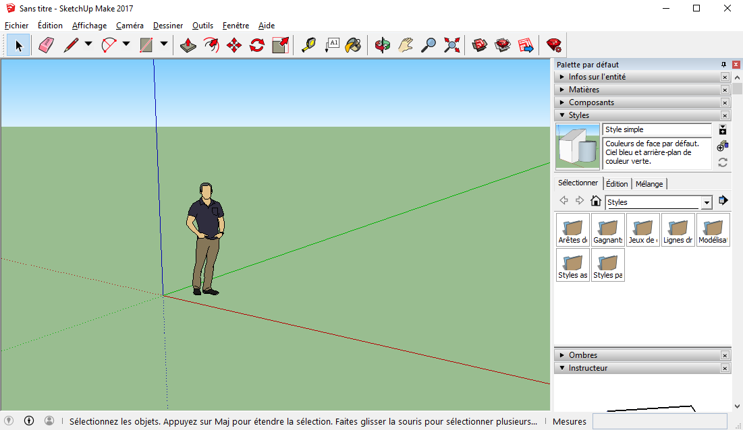Switch to the Édition tab in Styles

pos(616,183)
